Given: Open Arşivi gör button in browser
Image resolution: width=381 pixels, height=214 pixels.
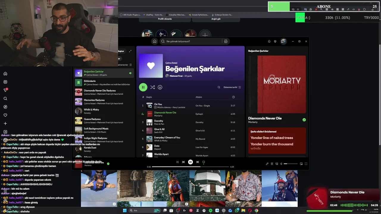Looking at the screenshot, I should point(216,19).
